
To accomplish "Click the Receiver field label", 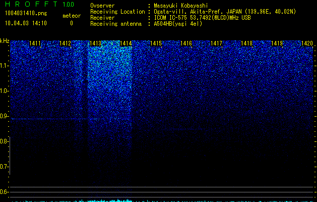I will (x=102, y=18).
